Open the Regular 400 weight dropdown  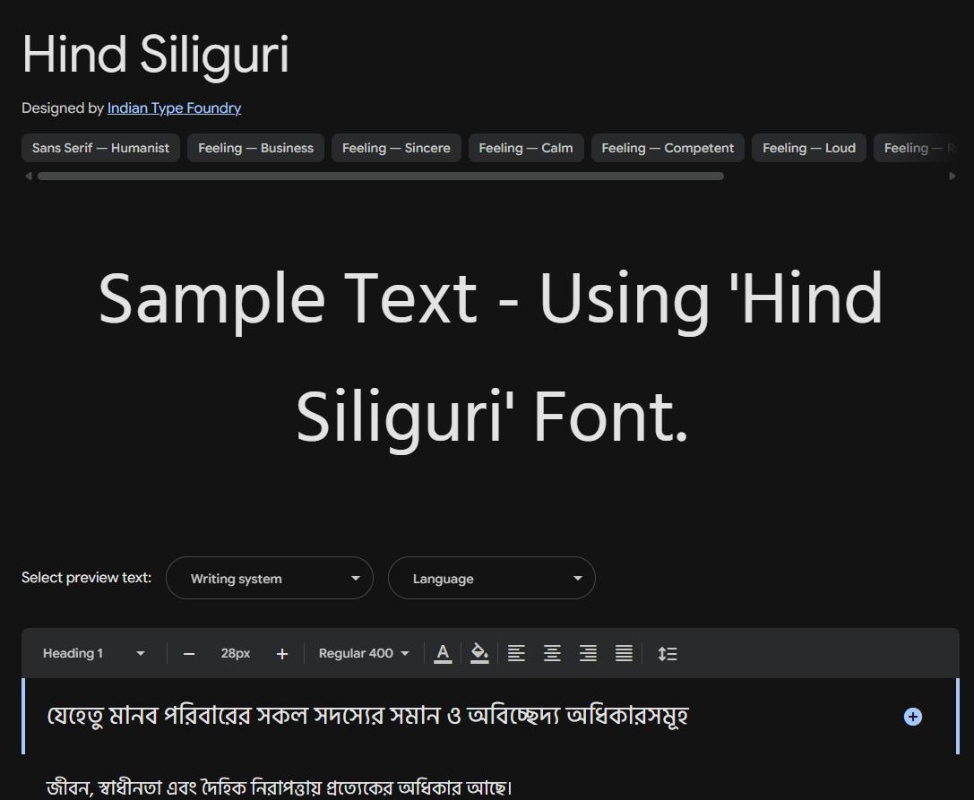(364, 653)
